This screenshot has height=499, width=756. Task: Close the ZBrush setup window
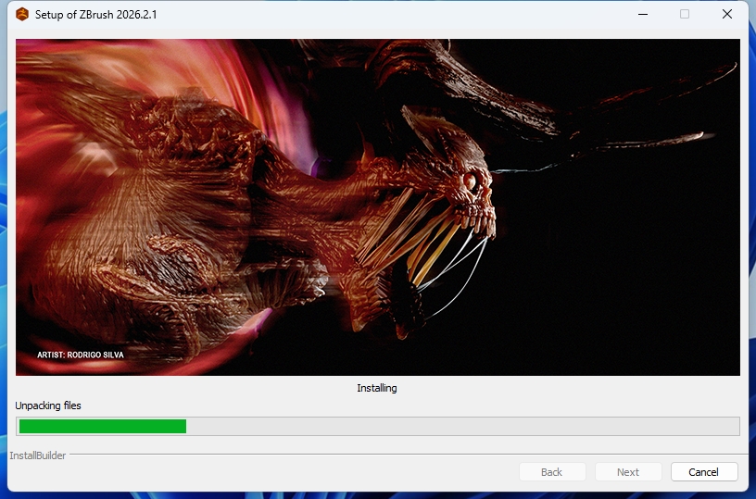727,14
